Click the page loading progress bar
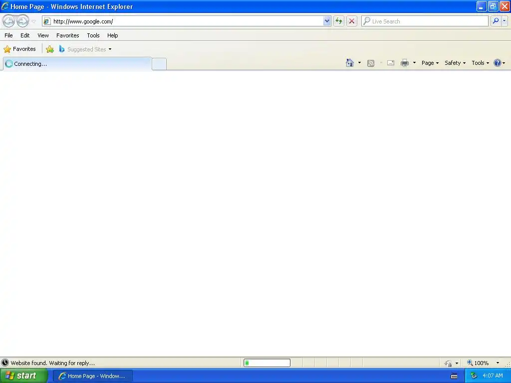The image size is (511, 383). (267, 363)
